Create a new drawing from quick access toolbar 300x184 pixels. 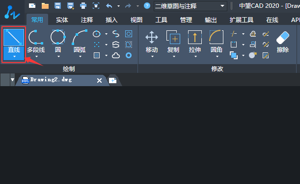pyautogui.click(x=32, y=6)
